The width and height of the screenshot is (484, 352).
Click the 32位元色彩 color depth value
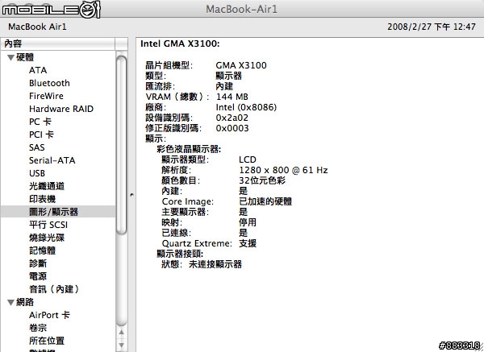click(262, 180)
